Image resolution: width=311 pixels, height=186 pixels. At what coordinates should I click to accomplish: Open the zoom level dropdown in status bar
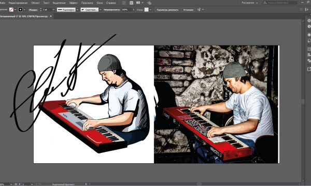(11, 184)
